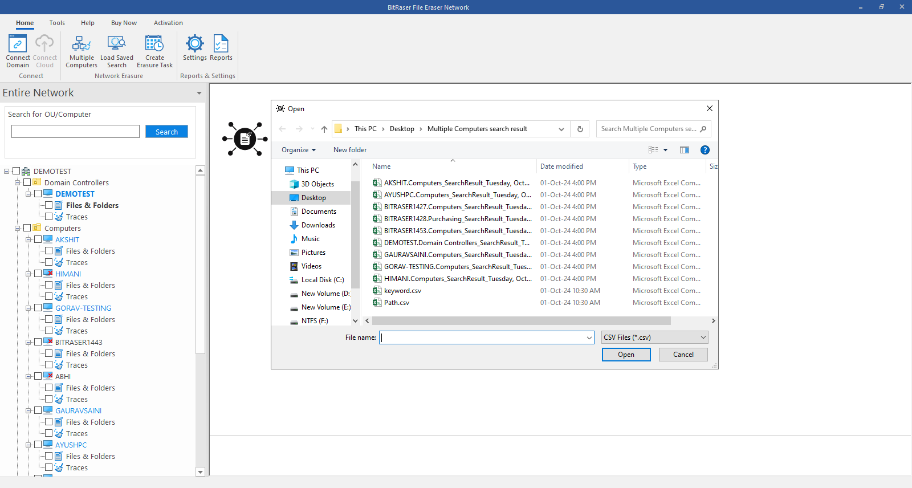Check Files & Folders under HIMANI
This screenshot has height=488, width=912.
[48, 285]
